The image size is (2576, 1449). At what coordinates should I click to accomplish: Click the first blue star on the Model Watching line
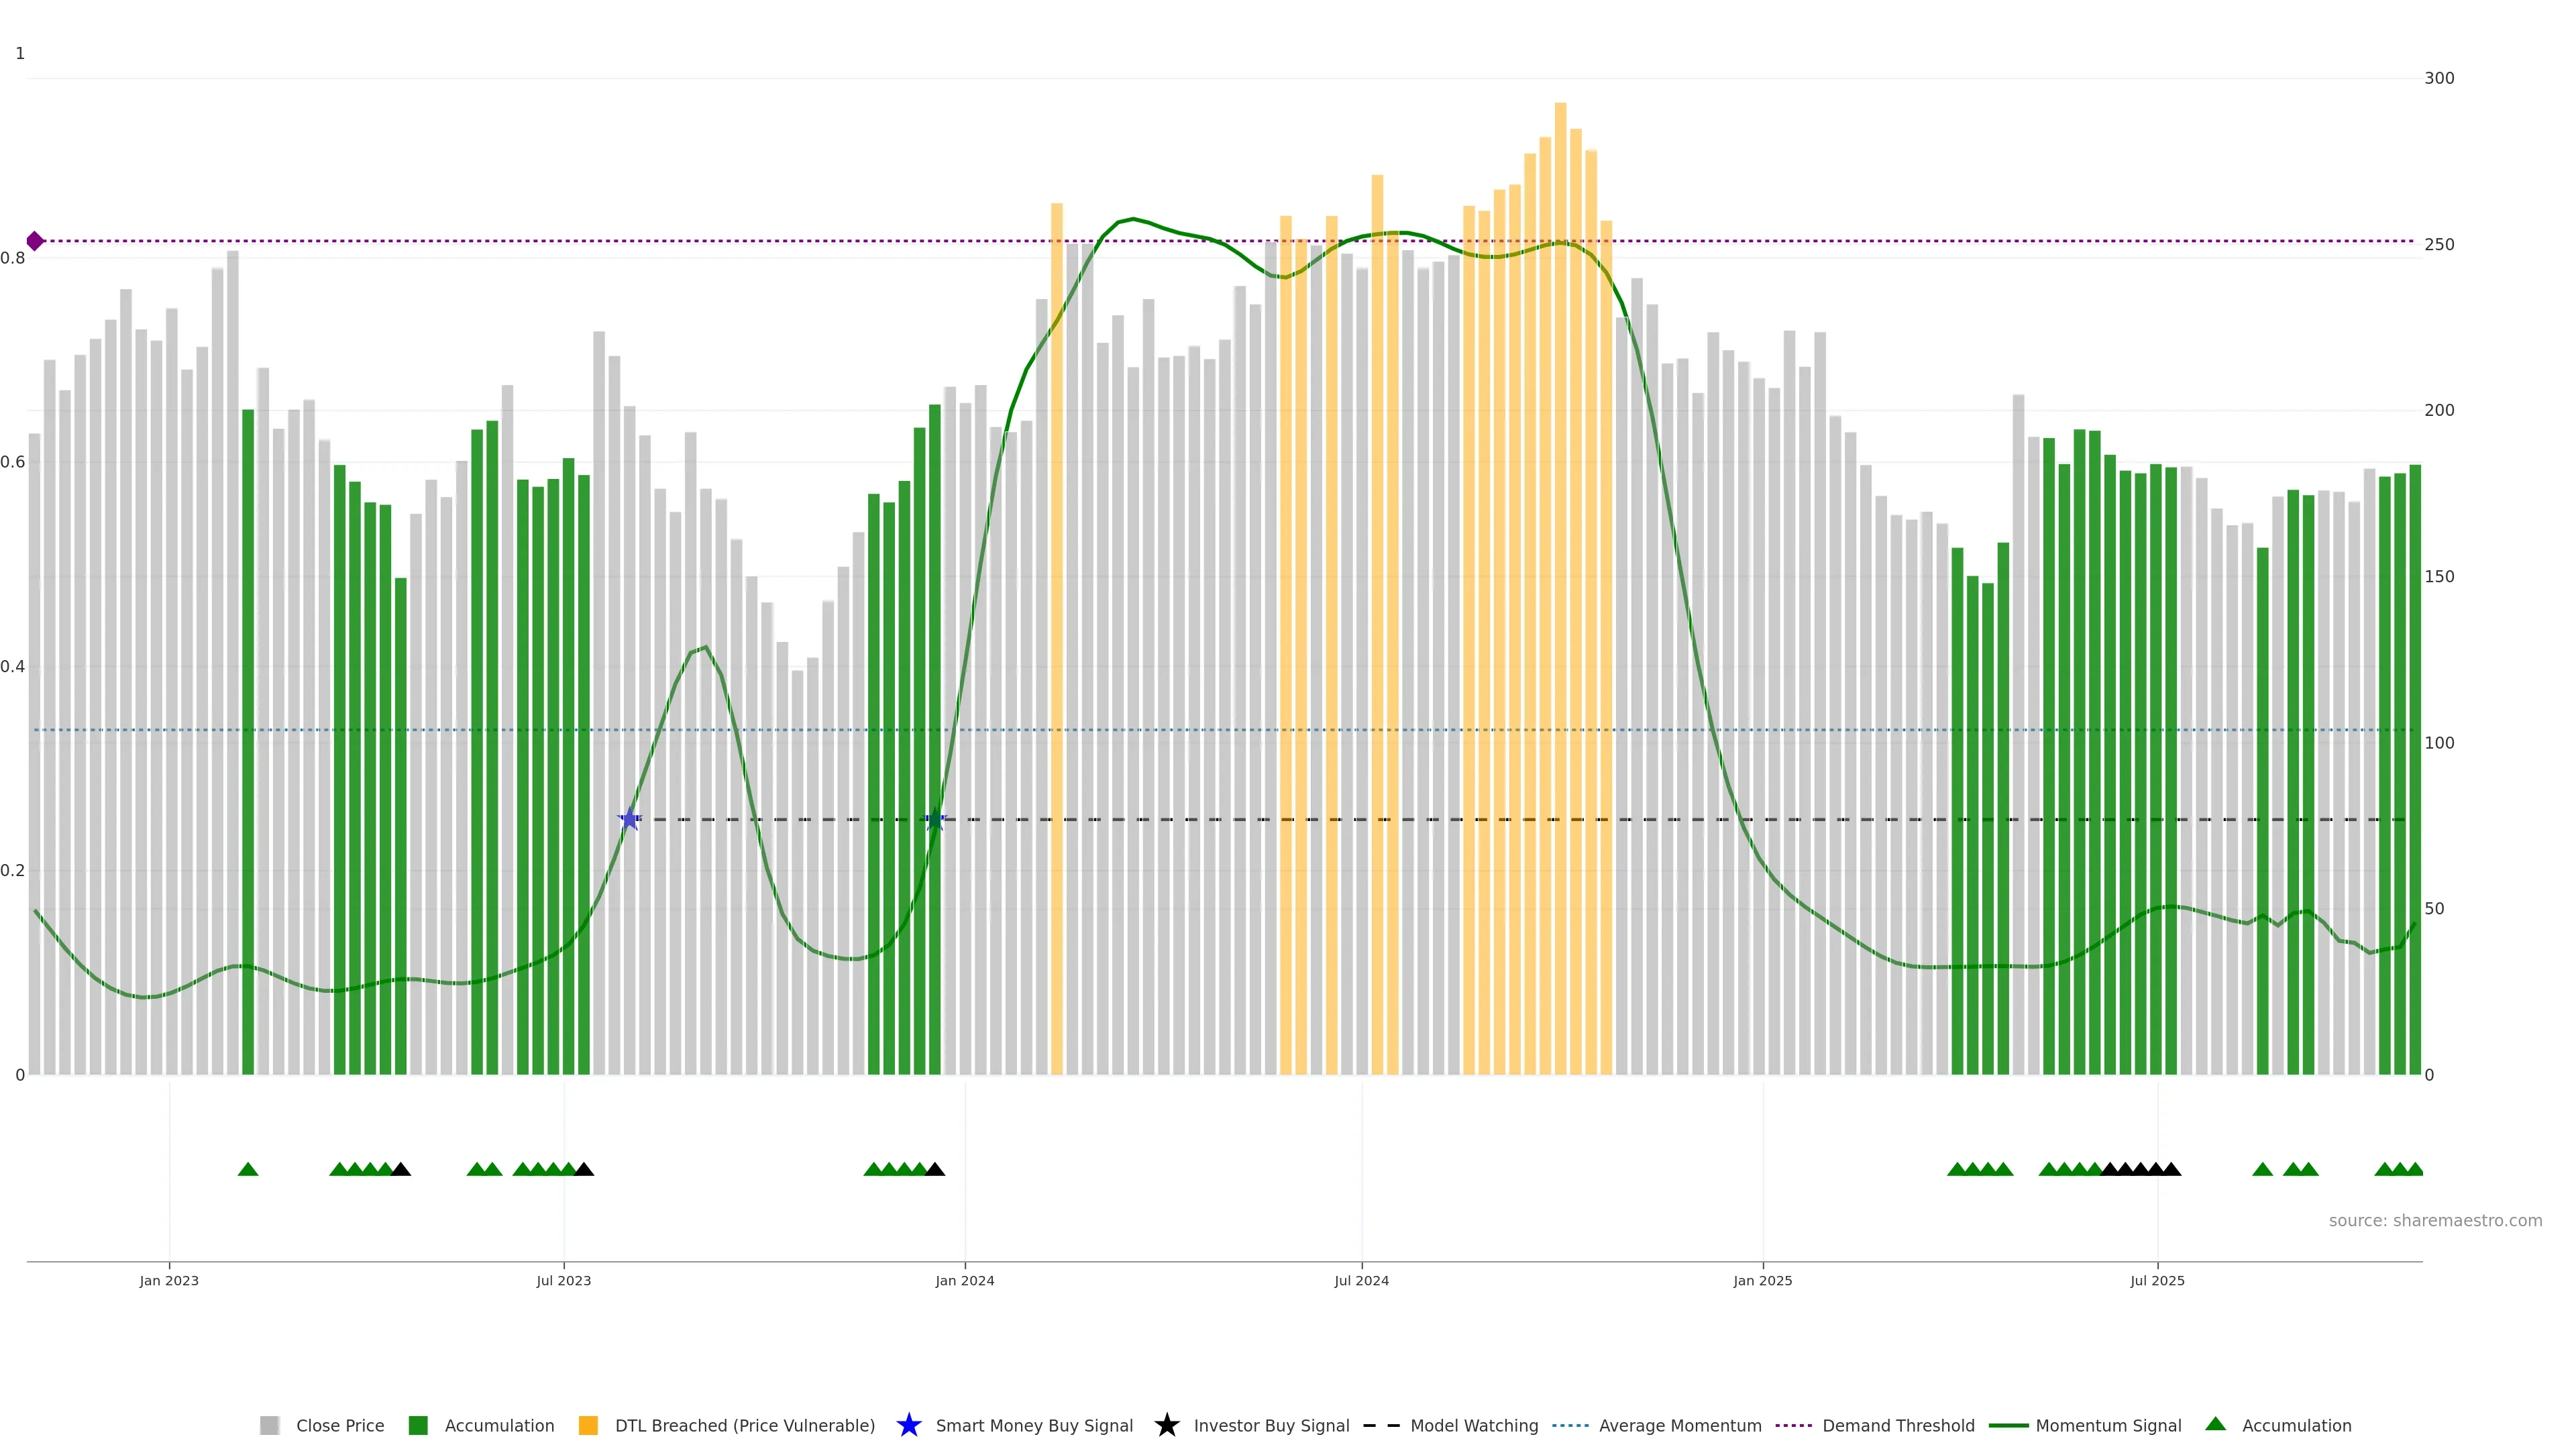(x=629, y=819)
